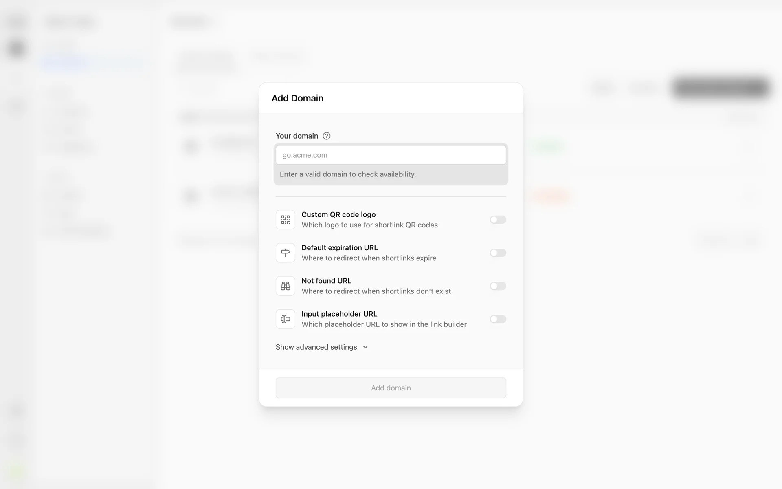Click the domain availability helper message
Image resolution: width=782 pixels, height=489 pixels.
tap(347, 174)
